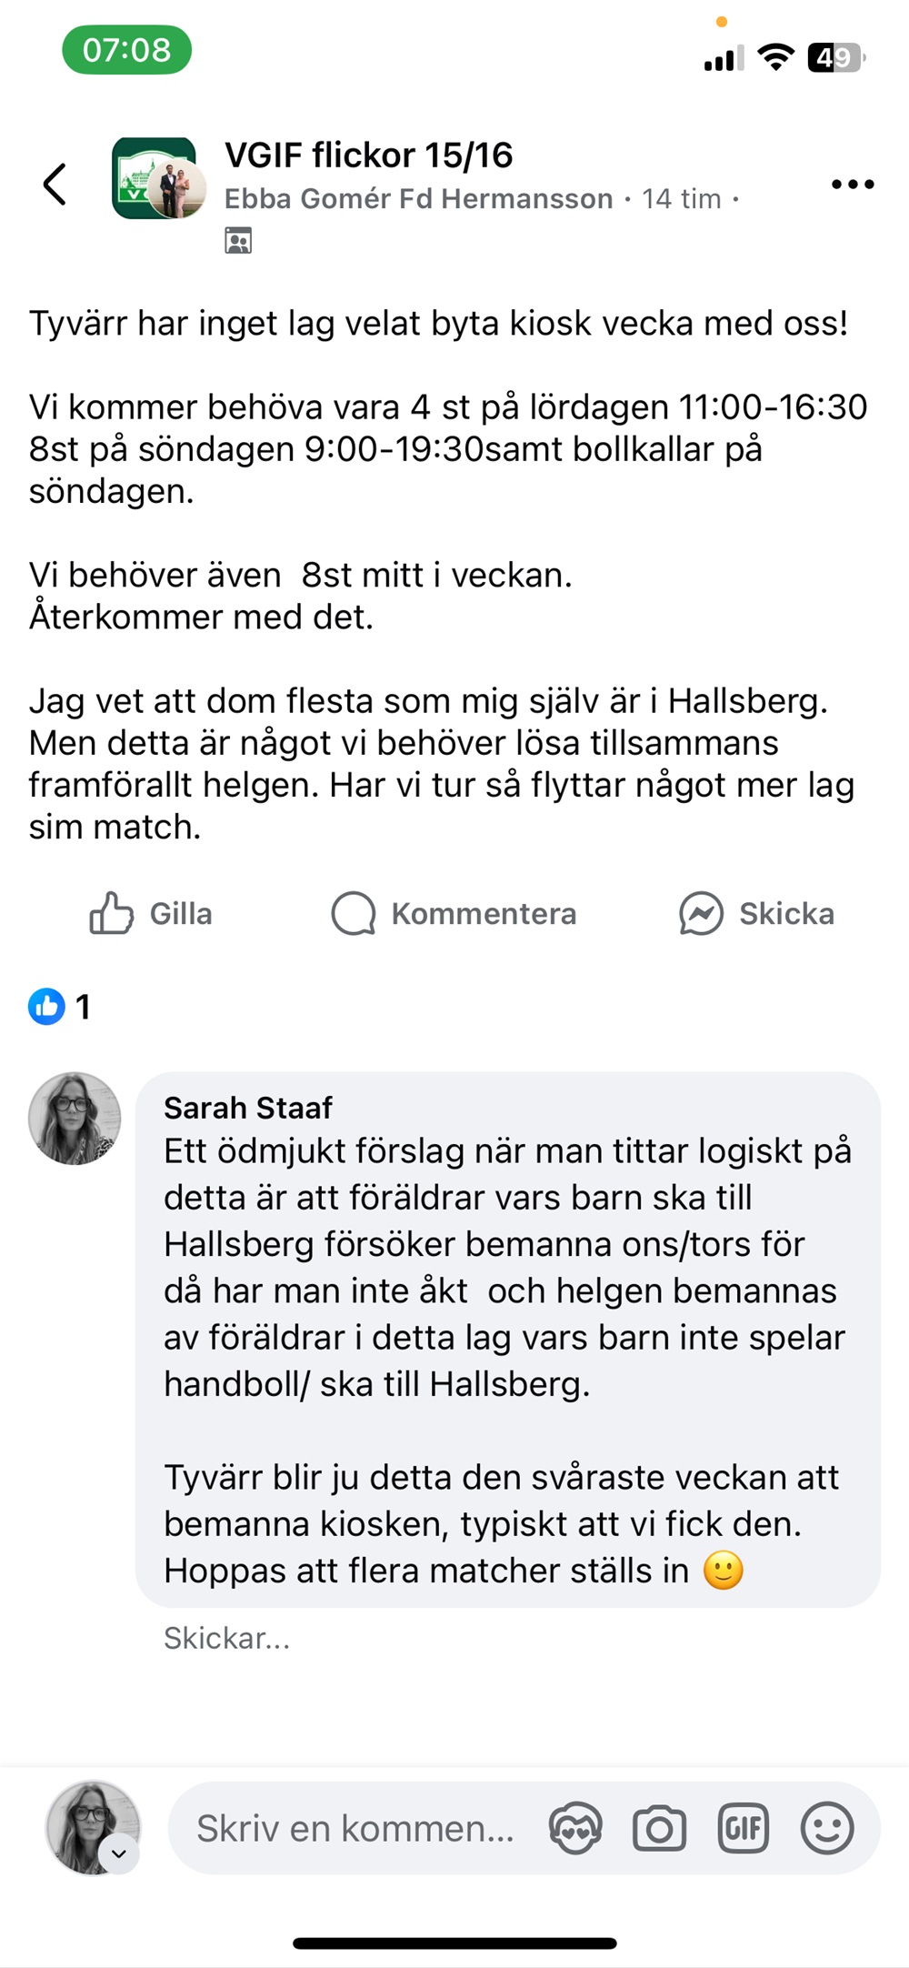Screen dimensions: 909x1968
Task: Open the emoji picker
Action: [827, 1828]
